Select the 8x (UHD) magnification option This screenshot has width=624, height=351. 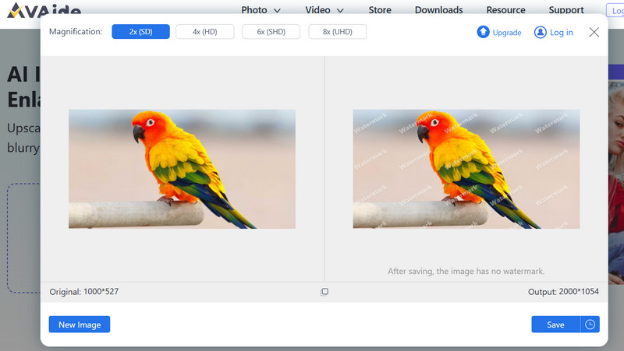pyautogui.click(x=338, y=32)
